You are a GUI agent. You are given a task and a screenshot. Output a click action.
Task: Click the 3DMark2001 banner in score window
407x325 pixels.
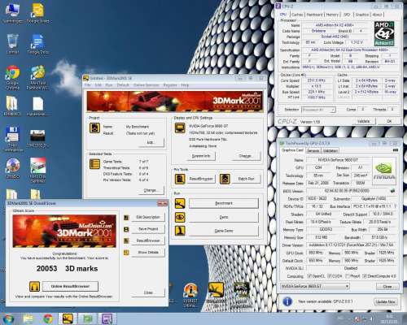pyautogui.click(x=64, y=231)
